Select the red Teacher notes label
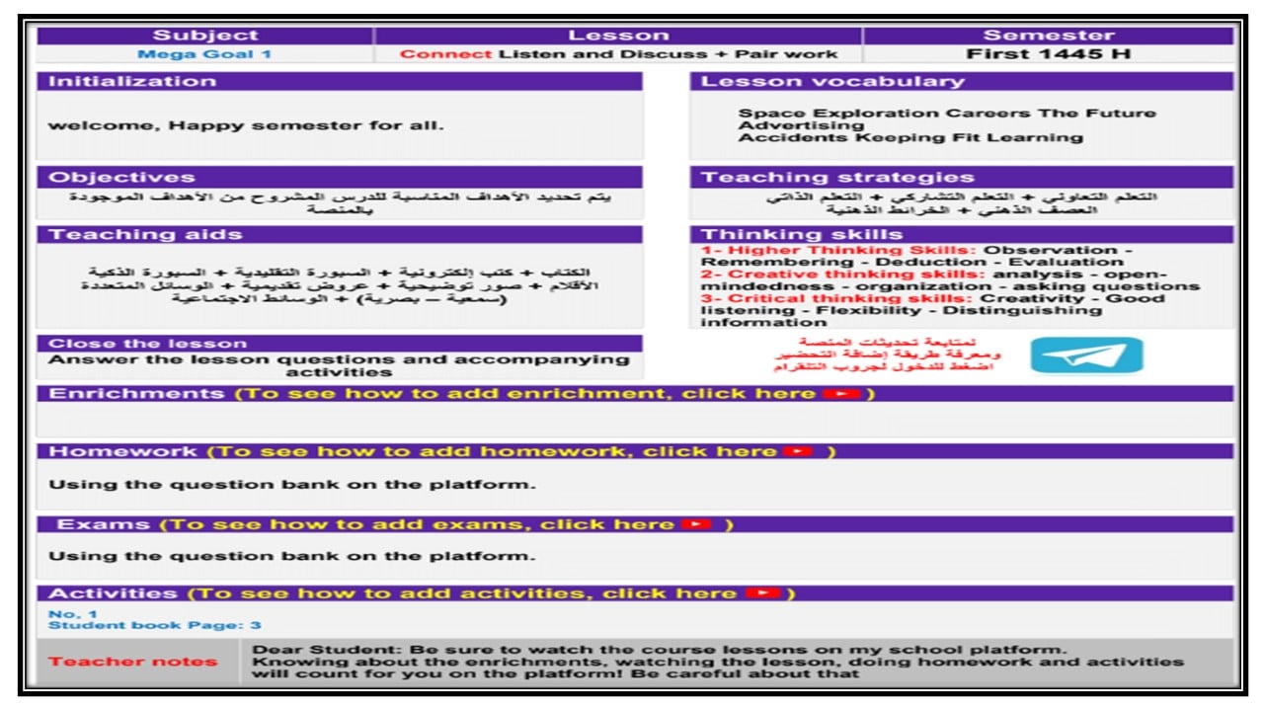 click(x=133, y=662)
